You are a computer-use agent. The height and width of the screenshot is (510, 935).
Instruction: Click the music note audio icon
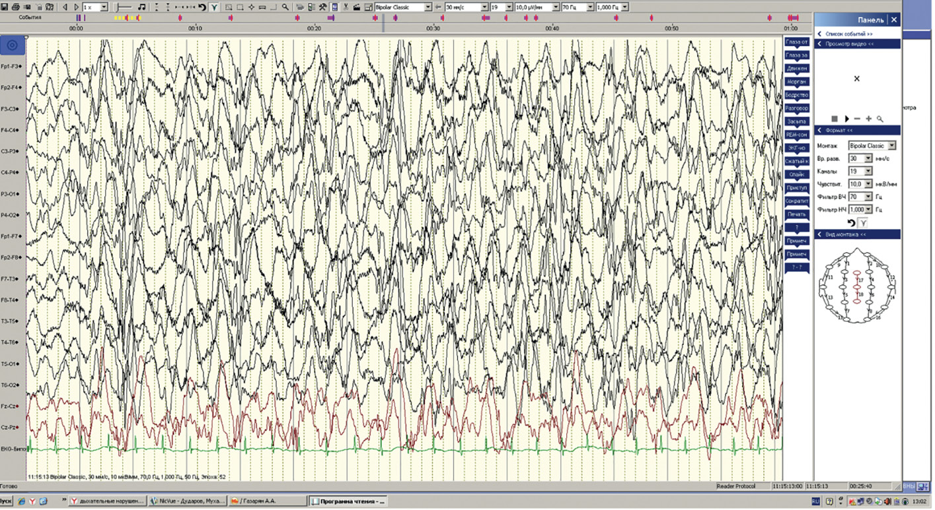pyautogui.click(x=142, y=7)
